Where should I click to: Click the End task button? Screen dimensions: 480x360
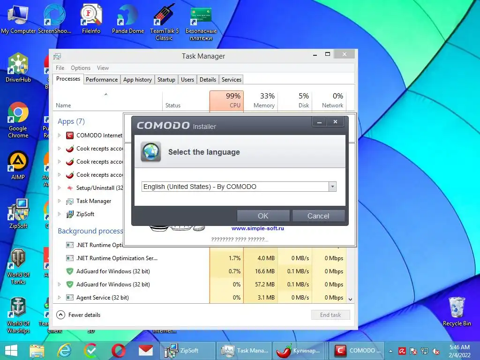click(330, 315)
